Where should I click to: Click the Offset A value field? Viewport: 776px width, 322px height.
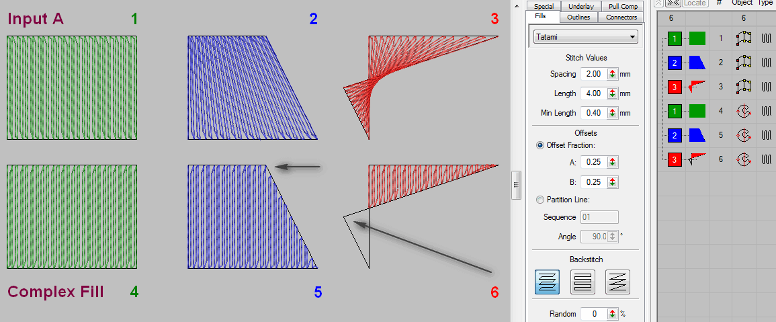[x=594, y=162]
